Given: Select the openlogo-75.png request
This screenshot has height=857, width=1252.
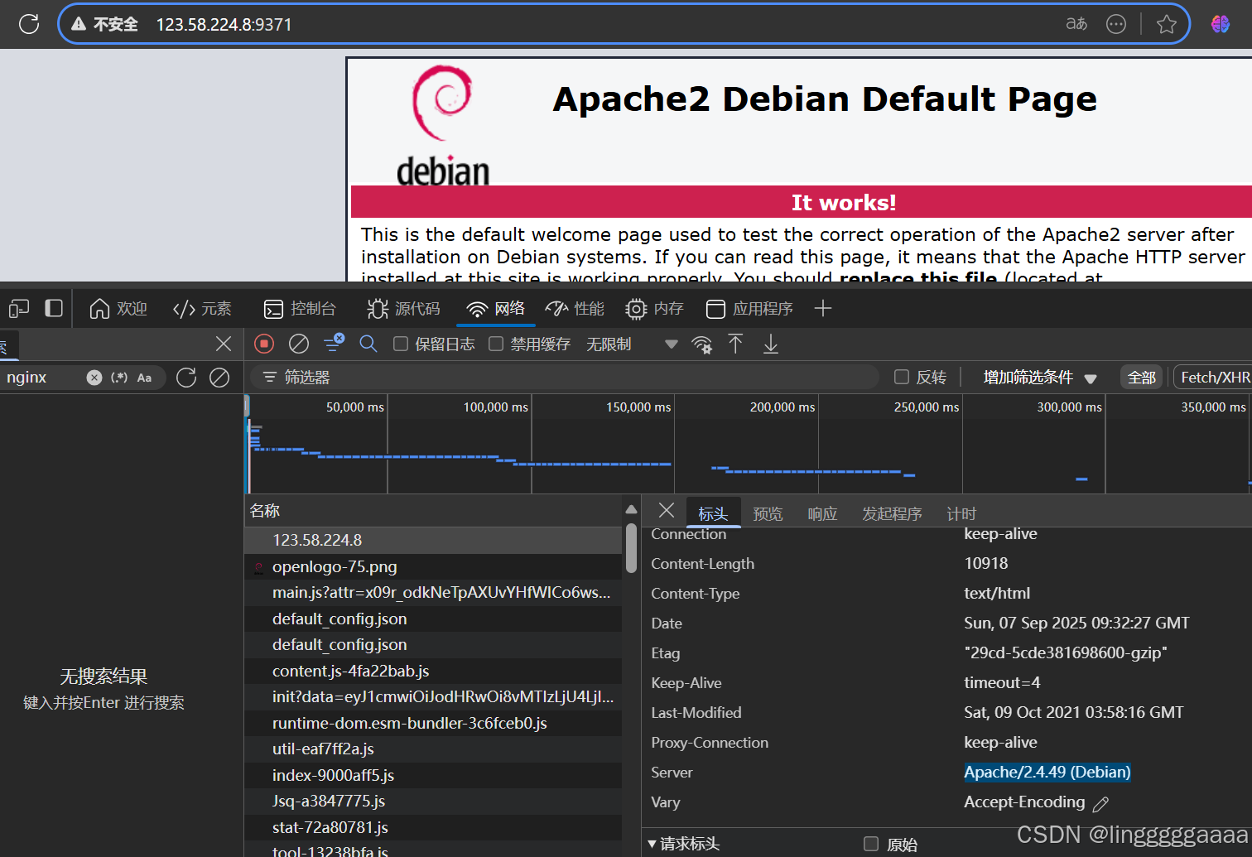Looking at the screenshot, I should (x=434, y=566).
